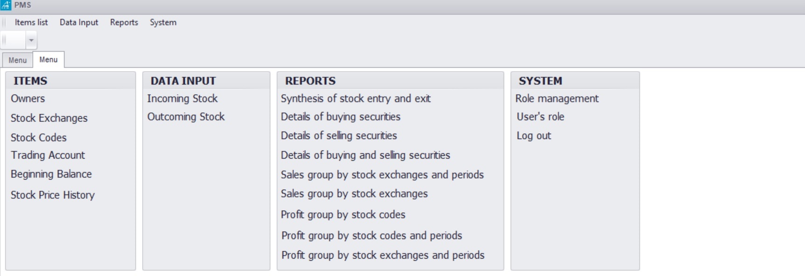805x276 pixels.
Task: Open the Data Input menu
Action: [79, 22]
